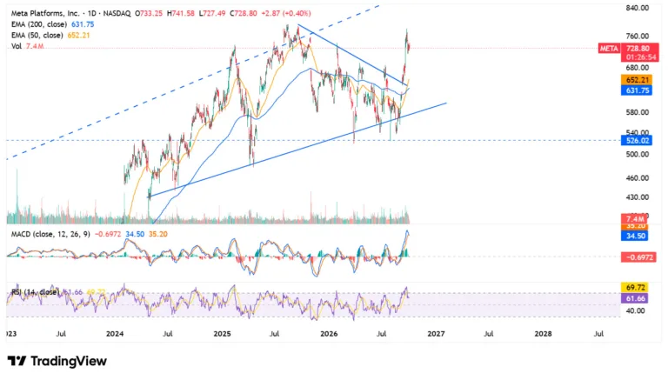Click the purple 61.66 RSI value label
This screenshot has width=668, height=380.
[x=634, y=297]
